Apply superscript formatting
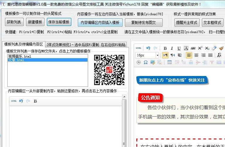The image size is (225, 147). pos(200,48)
